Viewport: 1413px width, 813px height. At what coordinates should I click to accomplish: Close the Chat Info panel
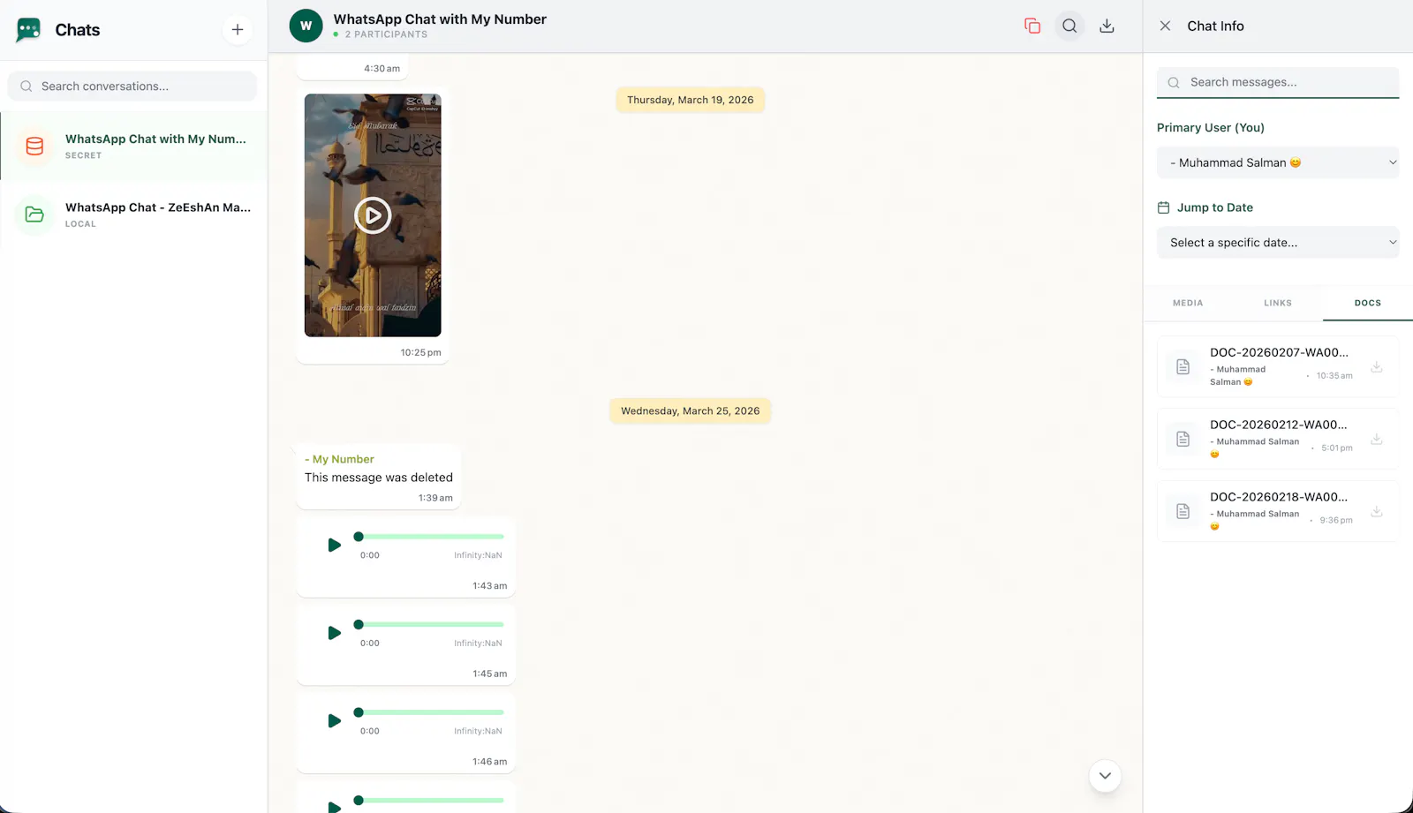(x=1166, y=26)
